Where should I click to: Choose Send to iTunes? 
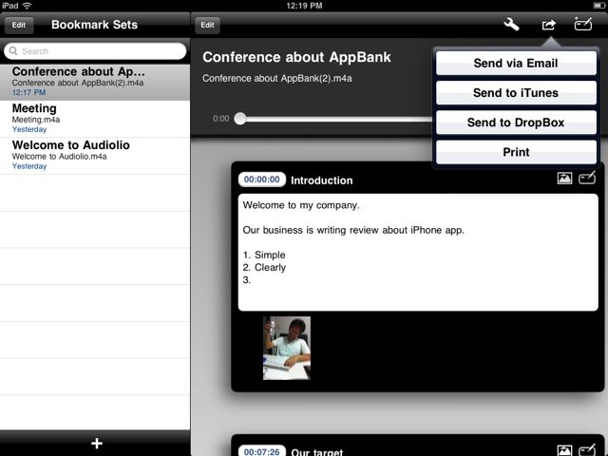(516, 93)
